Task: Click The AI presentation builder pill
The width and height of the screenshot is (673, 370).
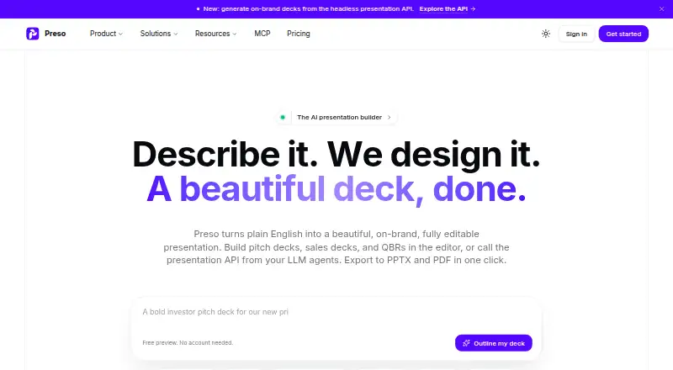Action: point(336,117)
